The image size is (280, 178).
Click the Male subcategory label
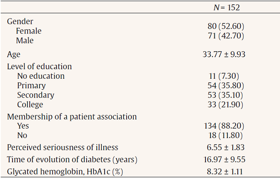point(25,40)
